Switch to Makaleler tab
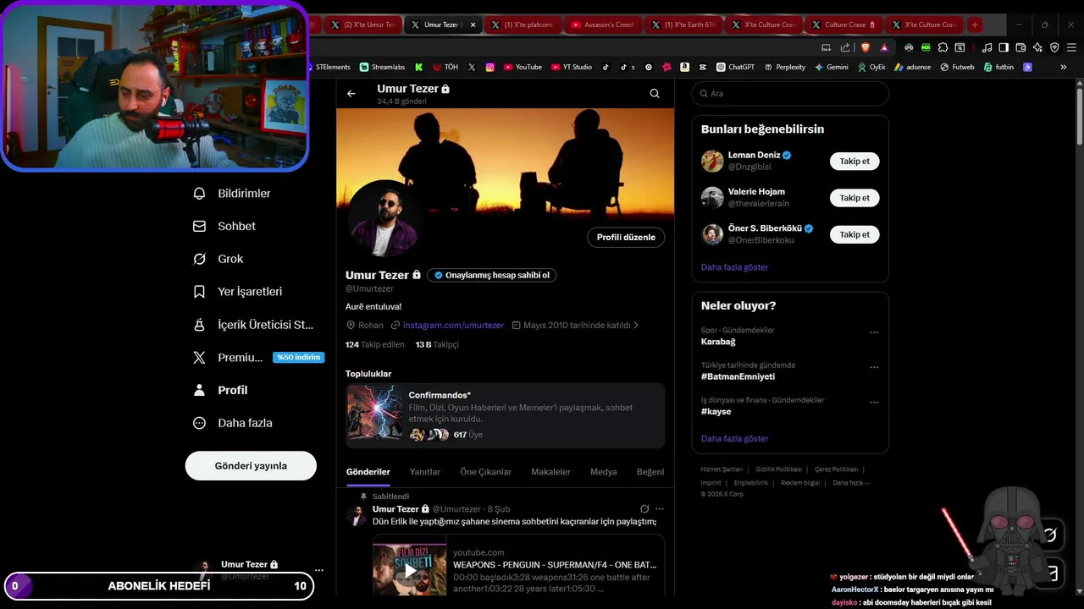This screenshot has height=609, width=1084. [550, 472]
